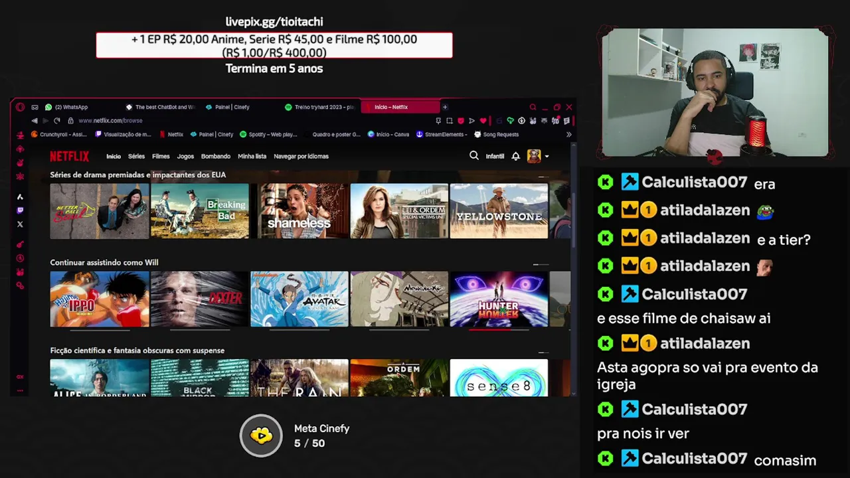Click the heart bookmark icon in address bar

483,121
